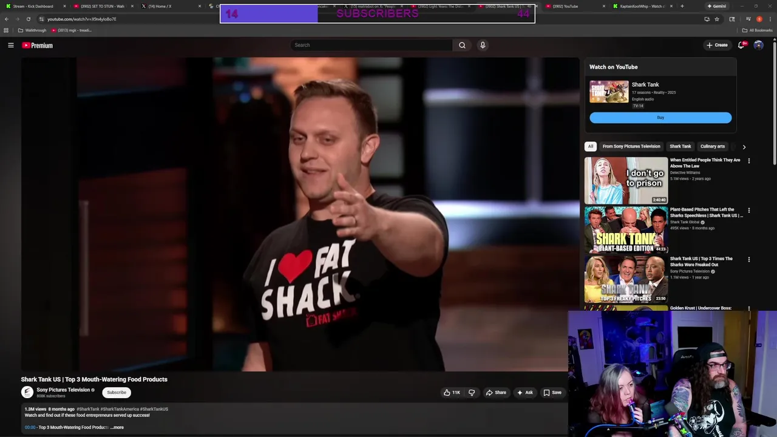Viewport: 777px width, 437px height.
Task: Click the Create button
Action: pyautogui.click(x=717, y=45)
